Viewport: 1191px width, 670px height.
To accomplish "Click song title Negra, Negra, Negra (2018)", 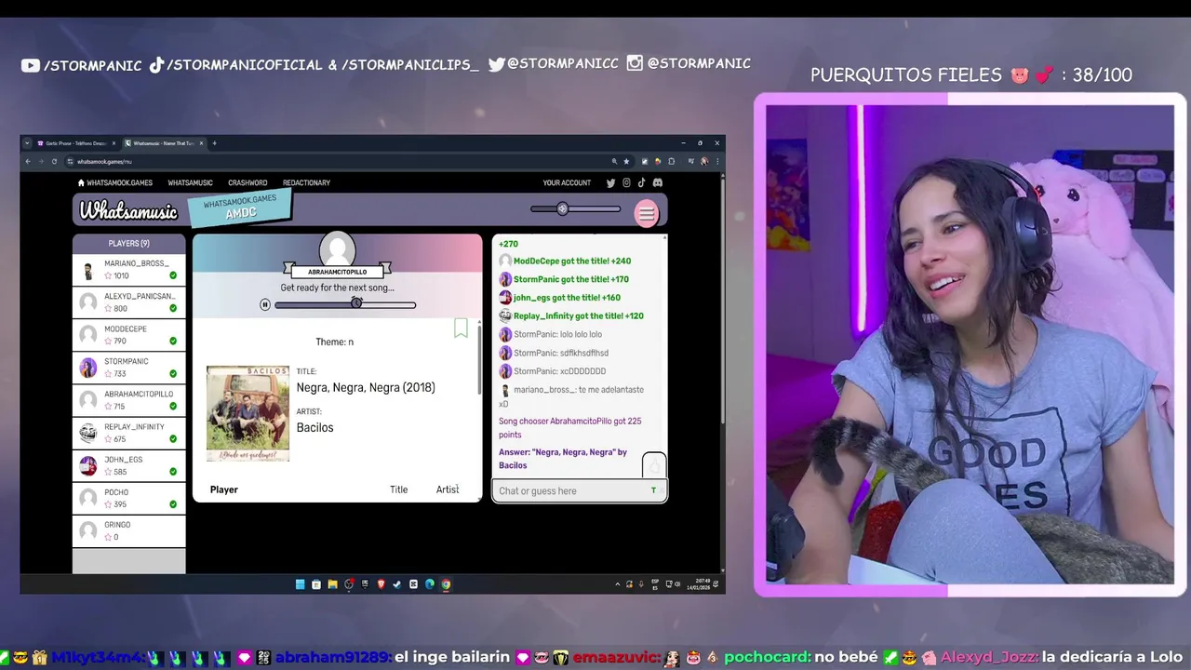I will point(366,387).
